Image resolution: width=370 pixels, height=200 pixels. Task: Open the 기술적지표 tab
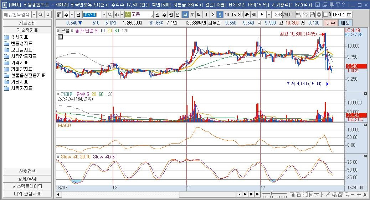pos(27,30)
